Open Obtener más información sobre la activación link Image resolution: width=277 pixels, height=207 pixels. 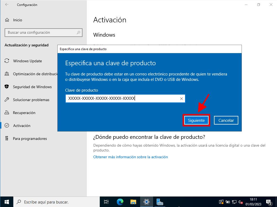[130, 157]
